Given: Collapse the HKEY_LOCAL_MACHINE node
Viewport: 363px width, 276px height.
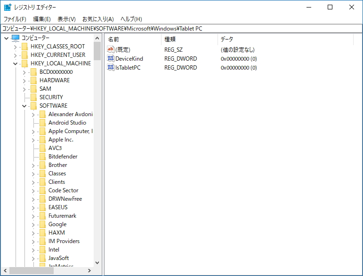Looking at the screenshot, I should [x=15, y=63].
